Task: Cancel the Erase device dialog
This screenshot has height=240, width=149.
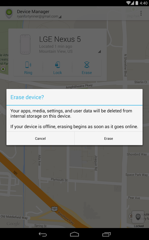Action: pos(40,138)
